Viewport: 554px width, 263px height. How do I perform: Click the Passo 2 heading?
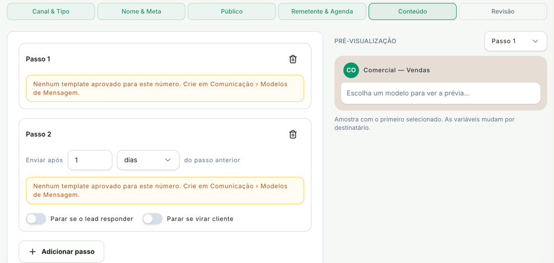click(39, 134)
